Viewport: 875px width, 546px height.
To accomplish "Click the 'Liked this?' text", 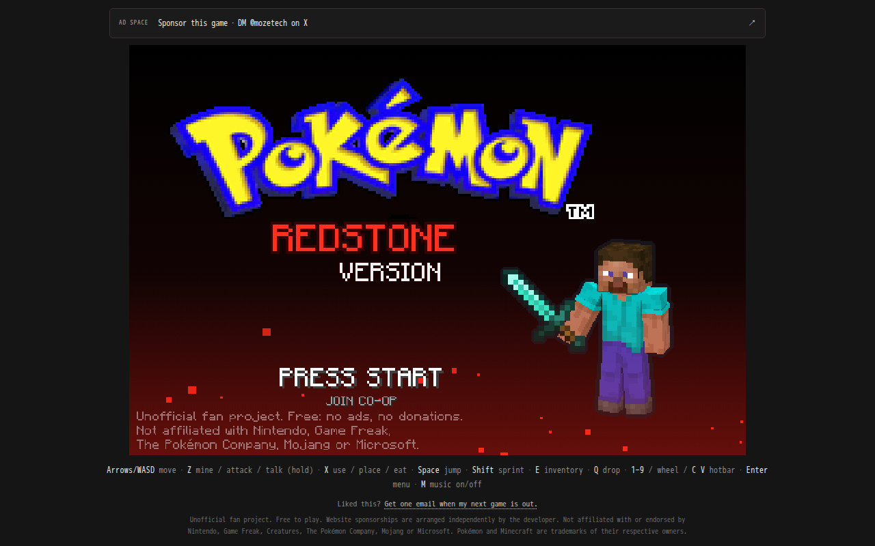I will pos(359,504).
